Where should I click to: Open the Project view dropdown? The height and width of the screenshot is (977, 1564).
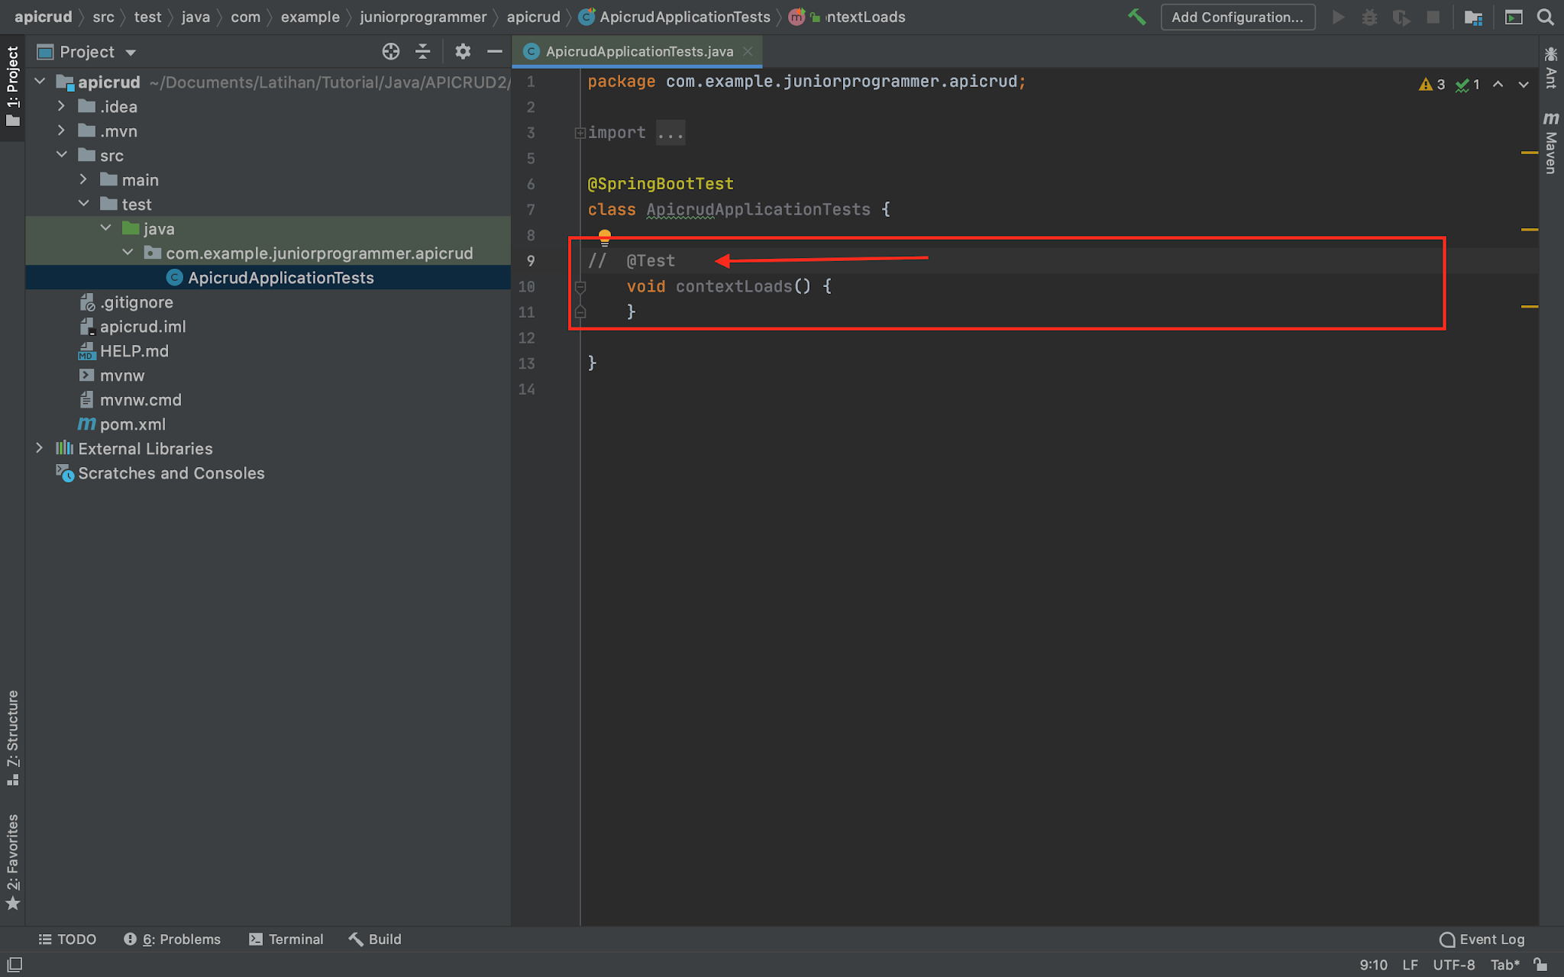[x=131, y=52]
